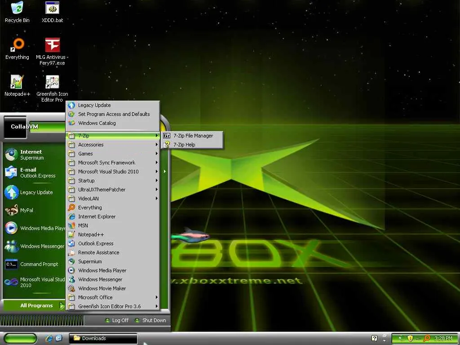Viewport: 460px width, 345px height.
Task: Click the security shield tray icon
Action: [410, 338]
